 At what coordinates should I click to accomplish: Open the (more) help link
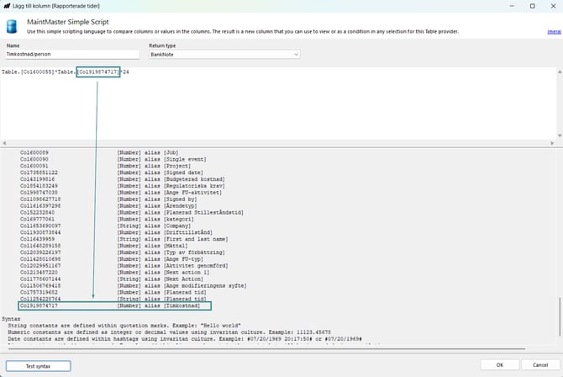[555, 30]
